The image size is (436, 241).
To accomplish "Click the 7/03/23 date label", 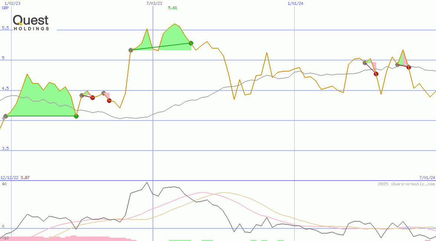I will tap(153, 3).
